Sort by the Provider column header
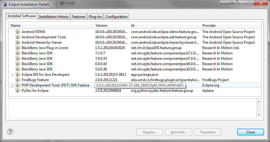 [230, 26]
